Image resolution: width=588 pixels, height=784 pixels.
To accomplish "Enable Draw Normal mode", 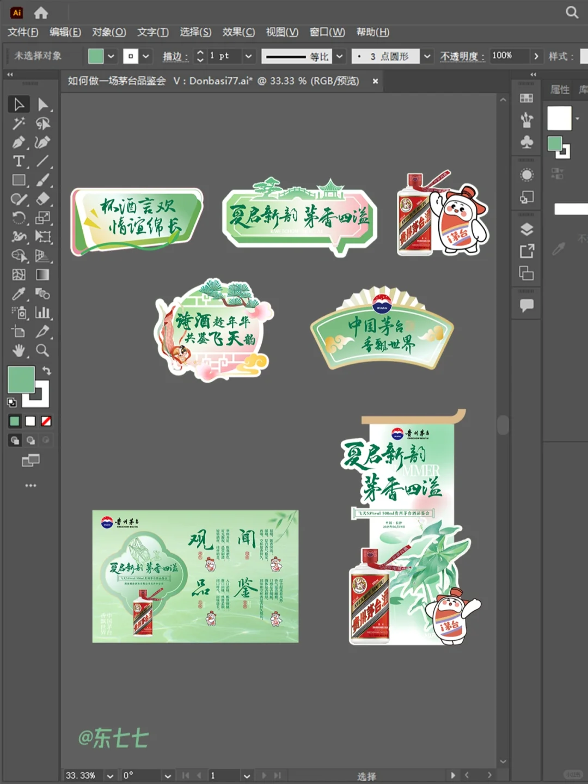I will (15, 440).
